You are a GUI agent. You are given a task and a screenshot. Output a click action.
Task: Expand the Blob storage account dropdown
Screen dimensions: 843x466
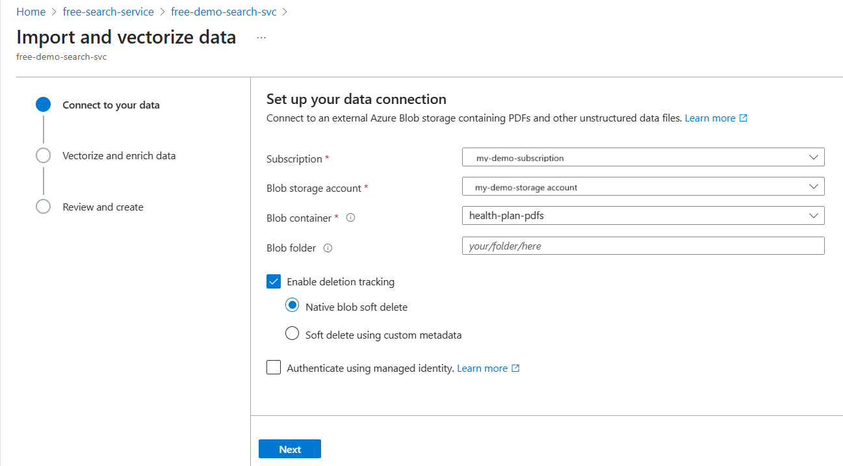pyautogui.click(x=643, y=187)
